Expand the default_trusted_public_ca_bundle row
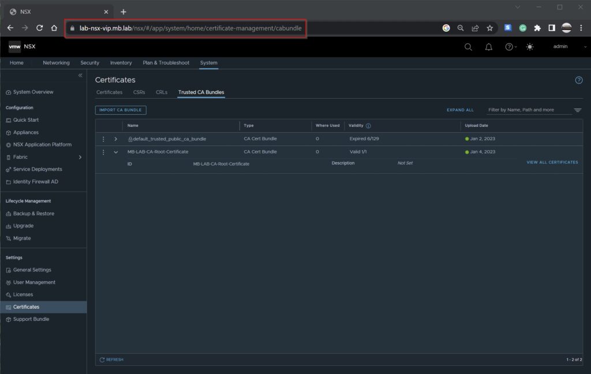The image size is (591, 374). [x=115, y=139]
